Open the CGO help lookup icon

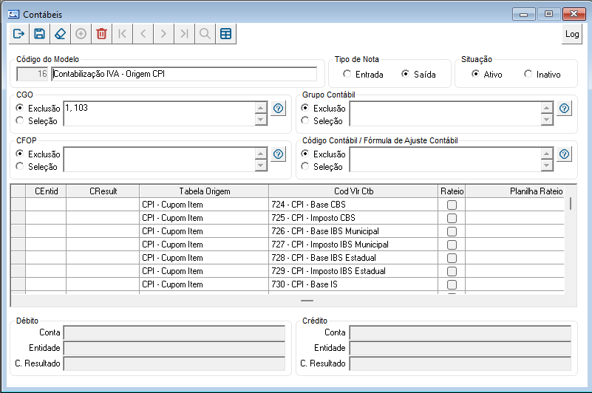(x=278, y=109)
